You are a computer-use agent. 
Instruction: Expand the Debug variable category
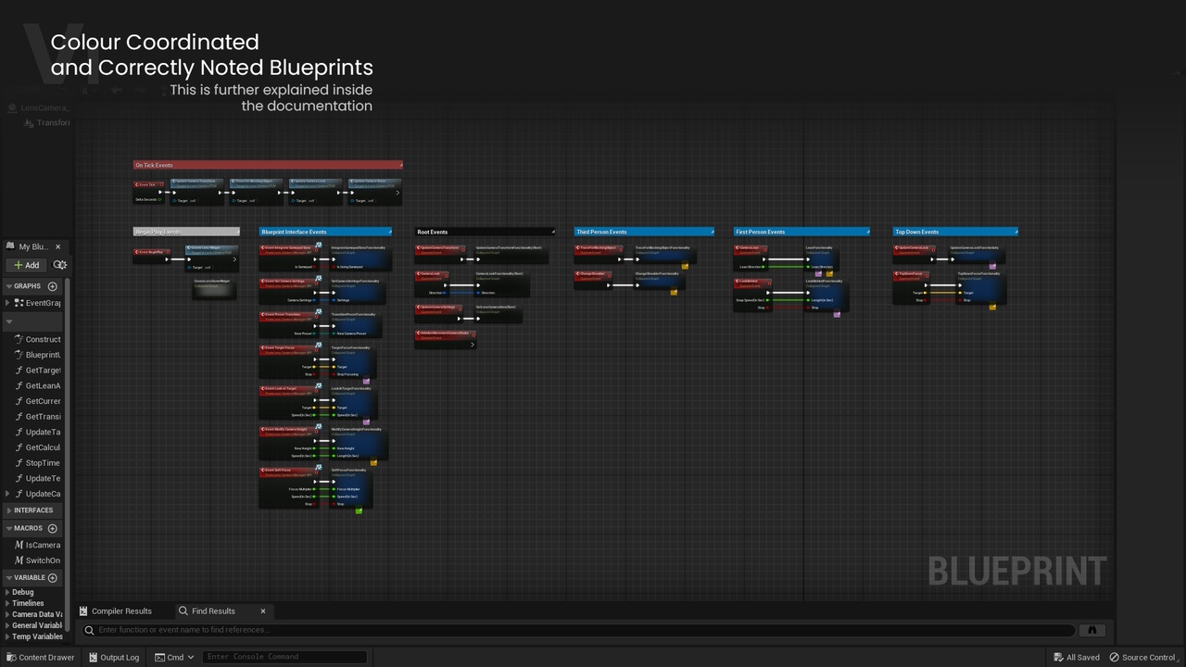(7, 592)
